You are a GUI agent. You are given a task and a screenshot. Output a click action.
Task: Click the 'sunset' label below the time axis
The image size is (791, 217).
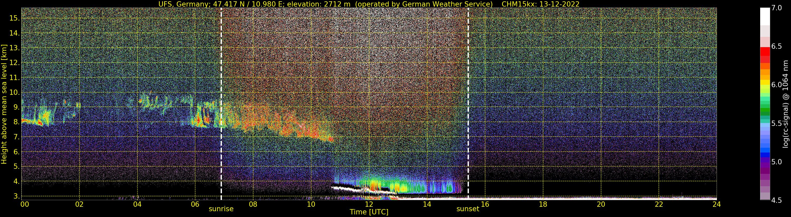pos(468,209)
